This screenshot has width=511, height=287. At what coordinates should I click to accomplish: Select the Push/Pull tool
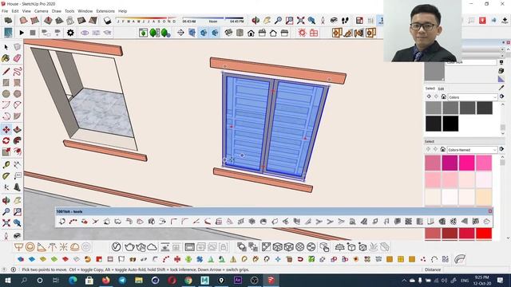pos(18,129)
